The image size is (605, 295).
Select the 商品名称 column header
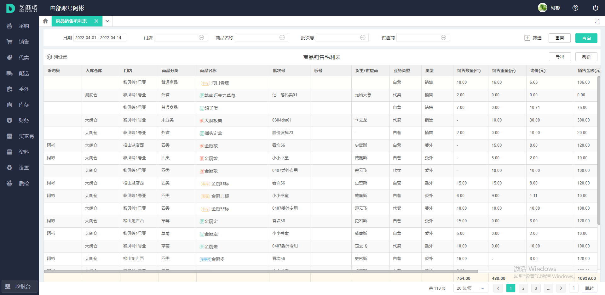pyautogui.click(x=232, y=71)
